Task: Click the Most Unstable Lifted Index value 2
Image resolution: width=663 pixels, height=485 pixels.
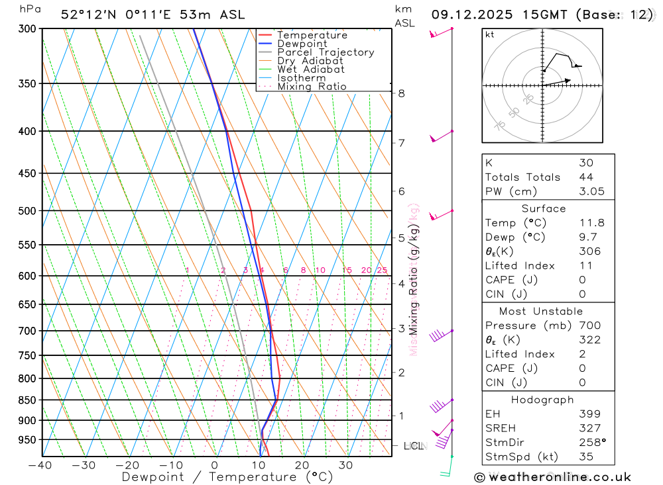Action: (x=583, y=354)
